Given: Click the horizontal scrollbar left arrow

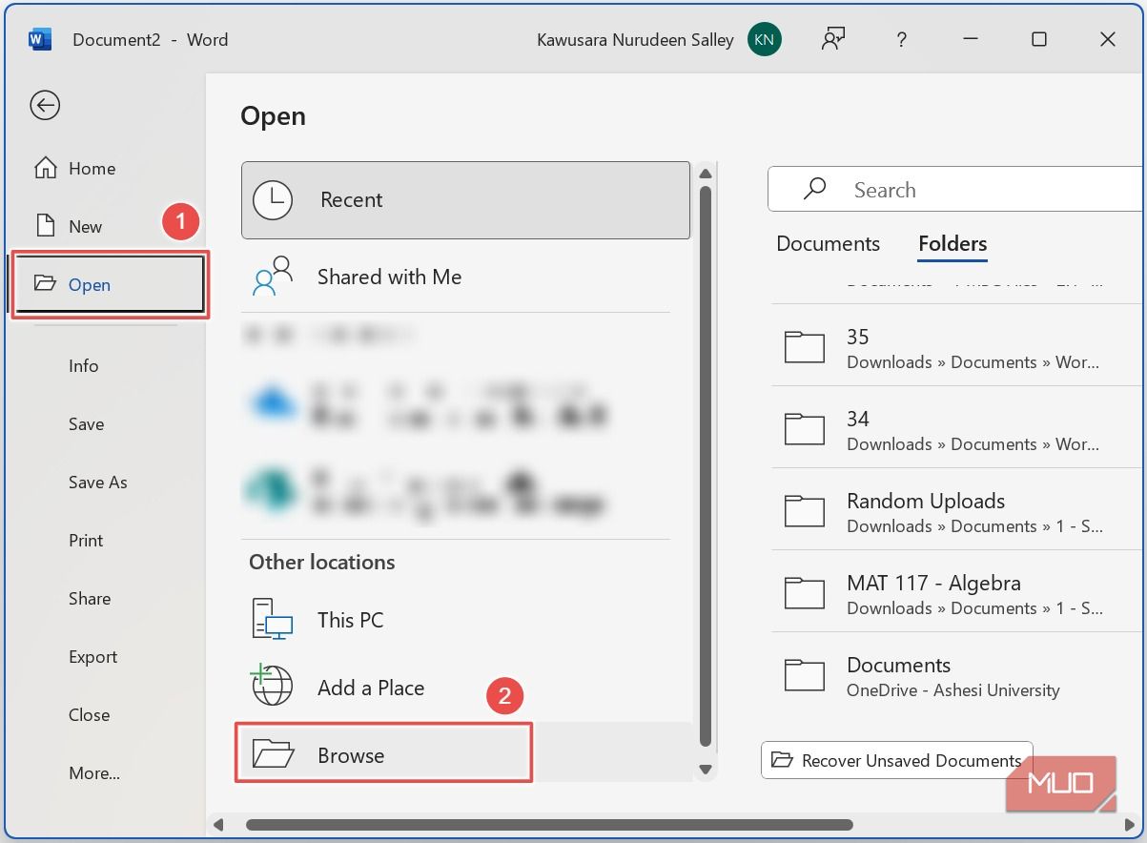Looking at the screenshot, I should point(218,824).
